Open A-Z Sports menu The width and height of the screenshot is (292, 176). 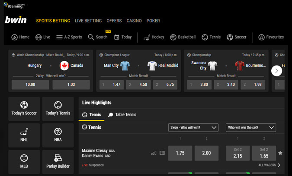pos(69,37)
